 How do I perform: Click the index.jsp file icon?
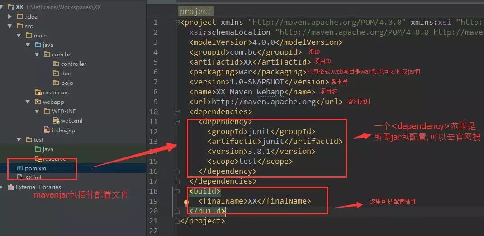[47, 130]
